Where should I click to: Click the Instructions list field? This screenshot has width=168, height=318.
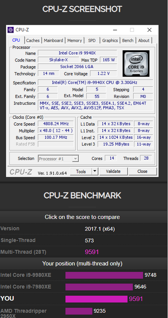(95, 106)
